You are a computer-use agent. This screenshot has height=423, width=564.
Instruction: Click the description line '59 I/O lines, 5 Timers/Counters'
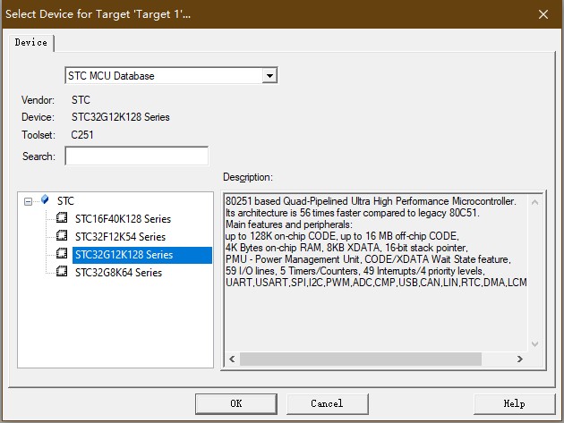(x=355, y=271)
